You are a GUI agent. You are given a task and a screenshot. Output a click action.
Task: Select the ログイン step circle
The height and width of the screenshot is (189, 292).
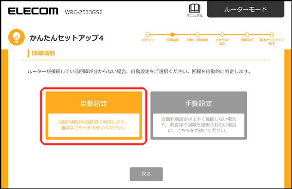click(x=147, y=34)
